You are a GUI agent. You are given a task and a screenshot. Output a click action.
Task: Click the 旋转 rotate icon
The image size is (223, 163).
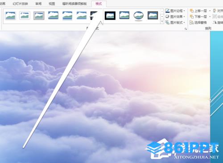point(215,22)
